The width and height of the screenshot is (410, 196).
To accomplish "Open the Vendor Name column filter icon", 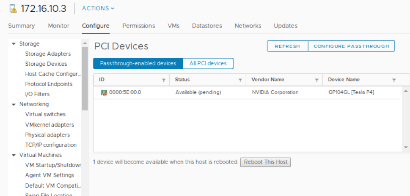I will click(316, 80).
